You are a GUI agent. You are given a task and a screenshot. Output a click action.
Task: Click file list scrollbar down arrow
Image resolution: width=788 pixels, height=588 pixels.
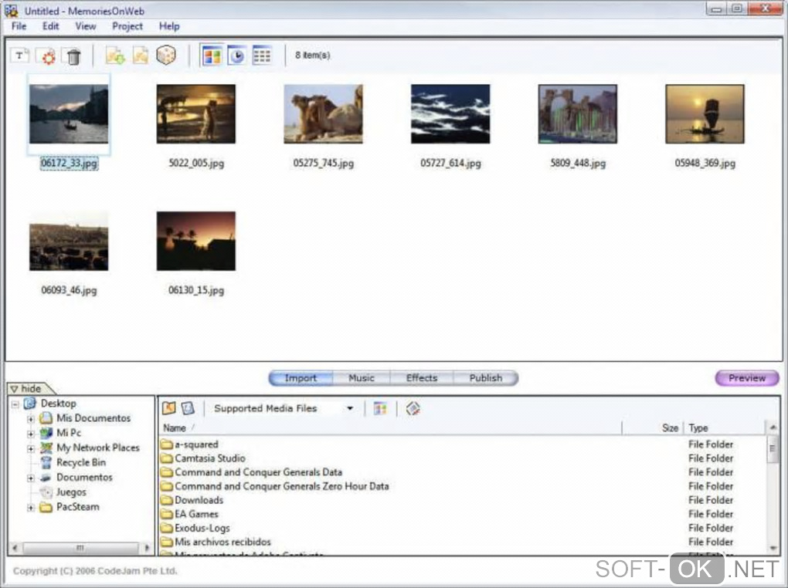[773, 548]
